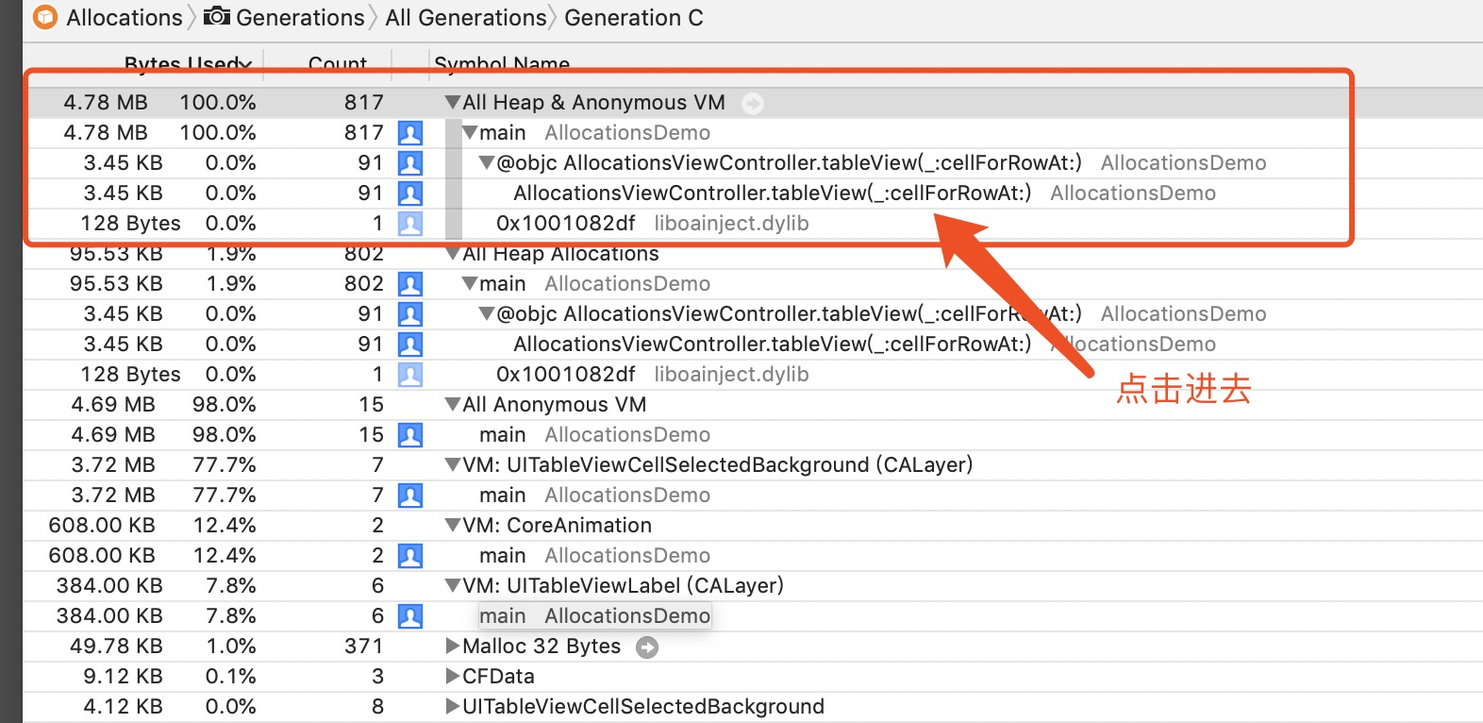Click the user-code icon on the 608.00 KB main row

(410, 556)
